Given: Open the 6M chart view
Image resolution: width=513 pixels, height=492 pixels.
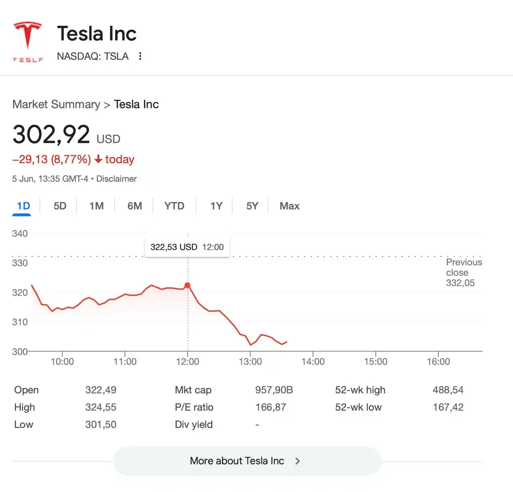Looking at the screenshot, I should point(135,206).
